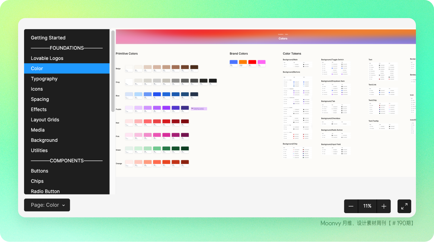Go to the Typography page

[x=44, y=79]
